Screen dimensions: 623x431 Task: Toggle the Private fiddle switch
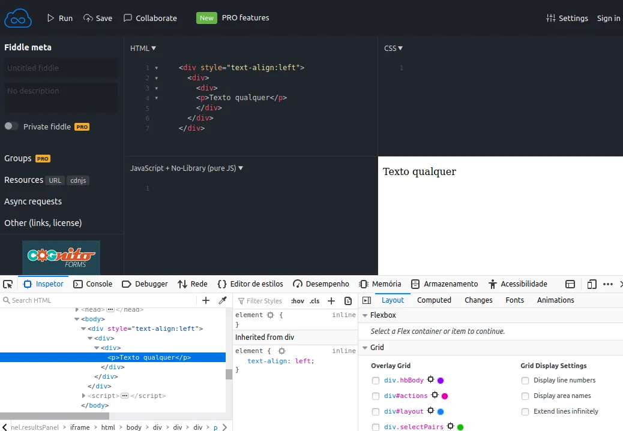point(11,126)
